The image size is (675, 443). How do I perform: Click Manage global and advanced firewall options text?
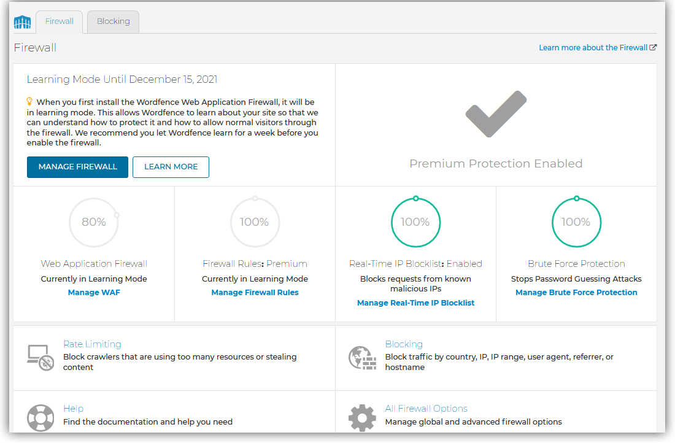pos(474,422)
